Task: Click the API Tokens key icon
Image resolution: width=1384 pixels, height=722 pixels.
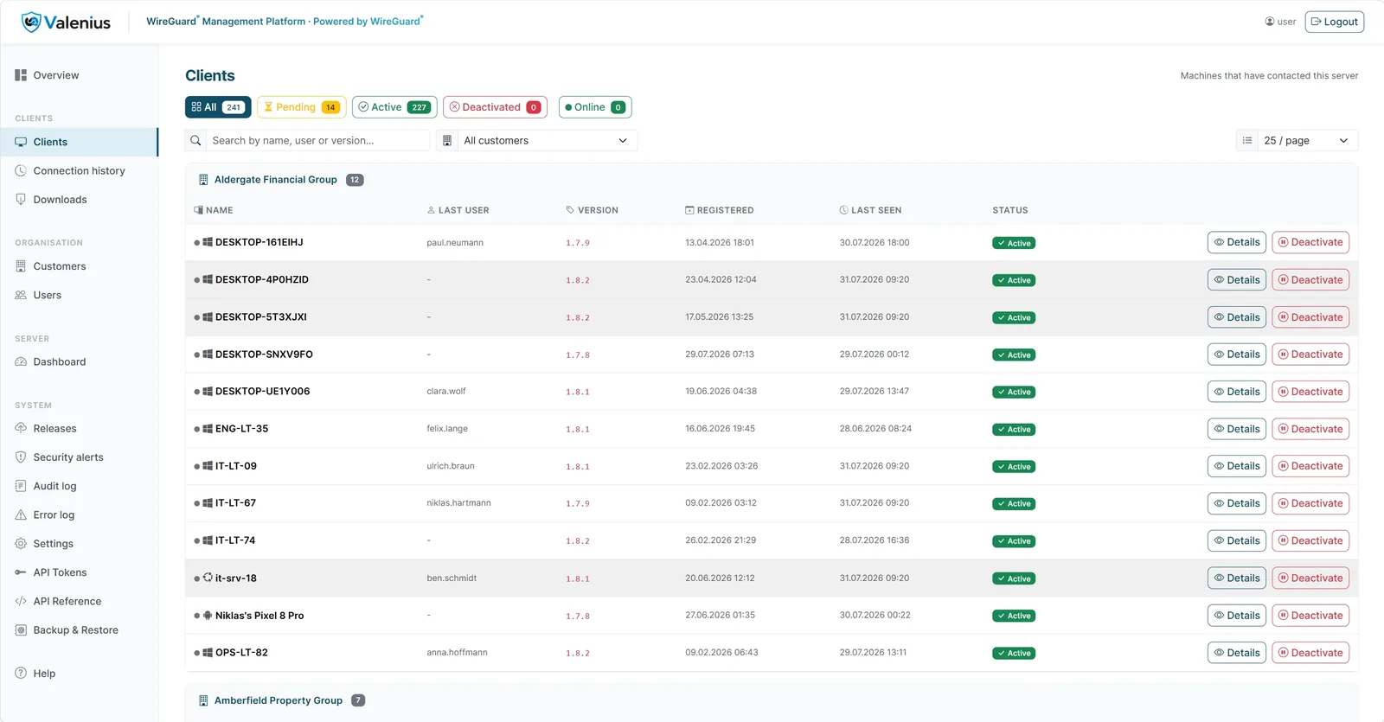Action: pyautogui.click(x=21, y=572)
